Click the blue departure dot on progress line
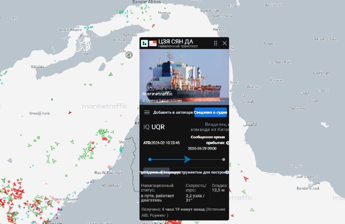 pos(150,159)
